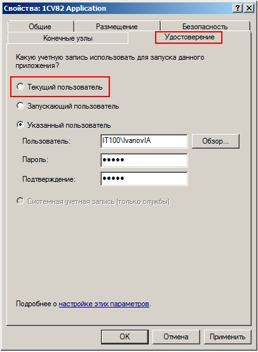Confirm the dialog with OK
The width and height of the screenshot is (258, 352).
click(x=125, y=337)
